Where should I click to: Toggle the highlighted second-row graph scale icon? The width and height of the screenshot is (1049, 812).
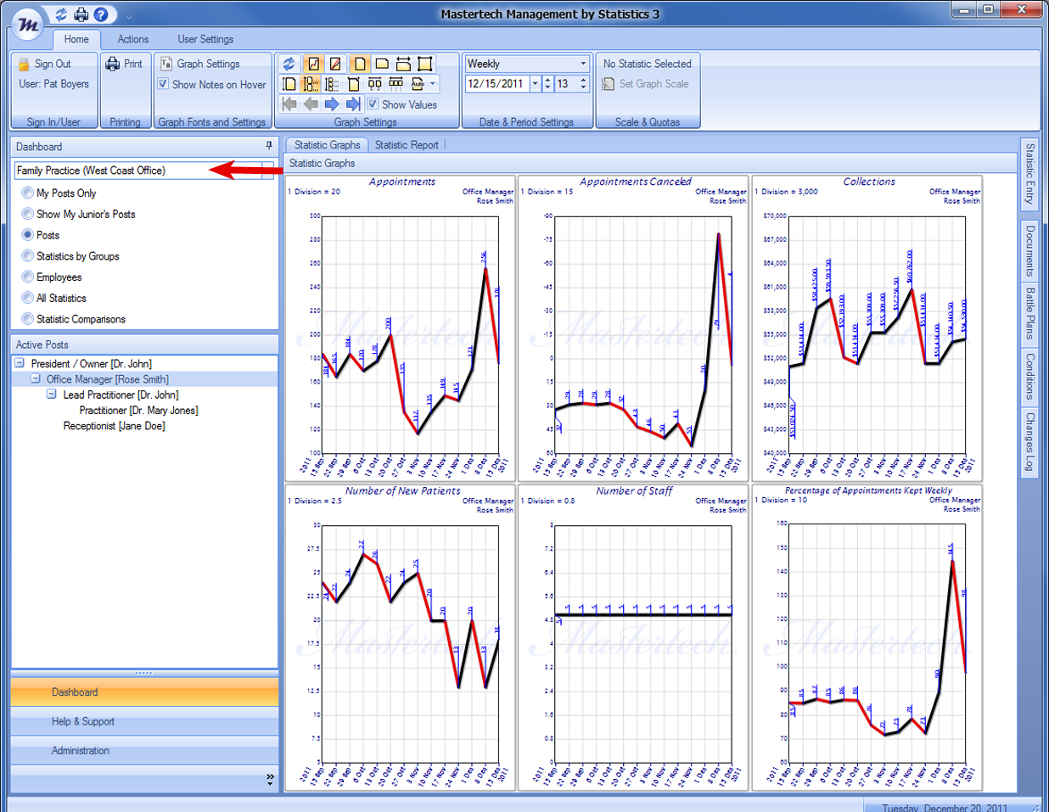(x=311, y=84)
